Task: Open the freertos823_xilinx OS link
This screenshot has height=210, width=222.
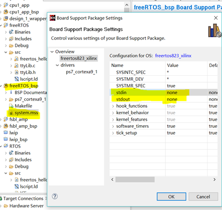Action: (x=173, y=56)
